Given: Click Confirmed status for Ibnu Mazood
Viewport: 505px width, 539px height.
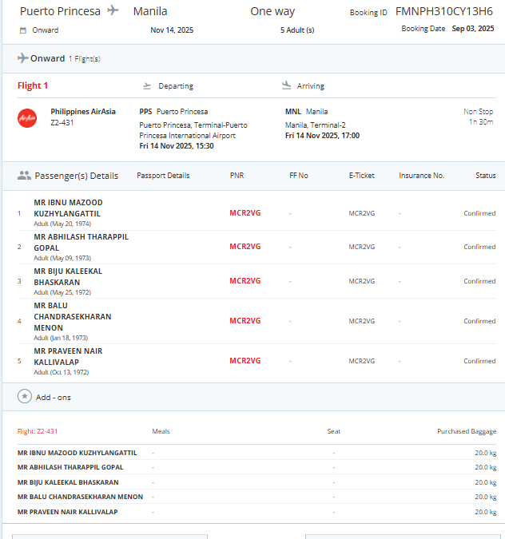Looking at the screenshot, I should pyautogui.click(x=479, y=213).
